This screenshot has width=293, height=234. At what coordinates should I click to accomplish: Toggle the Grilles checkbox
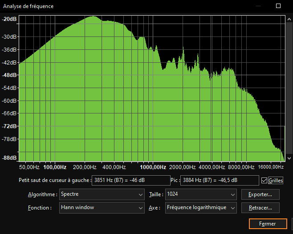pos(265,181)
